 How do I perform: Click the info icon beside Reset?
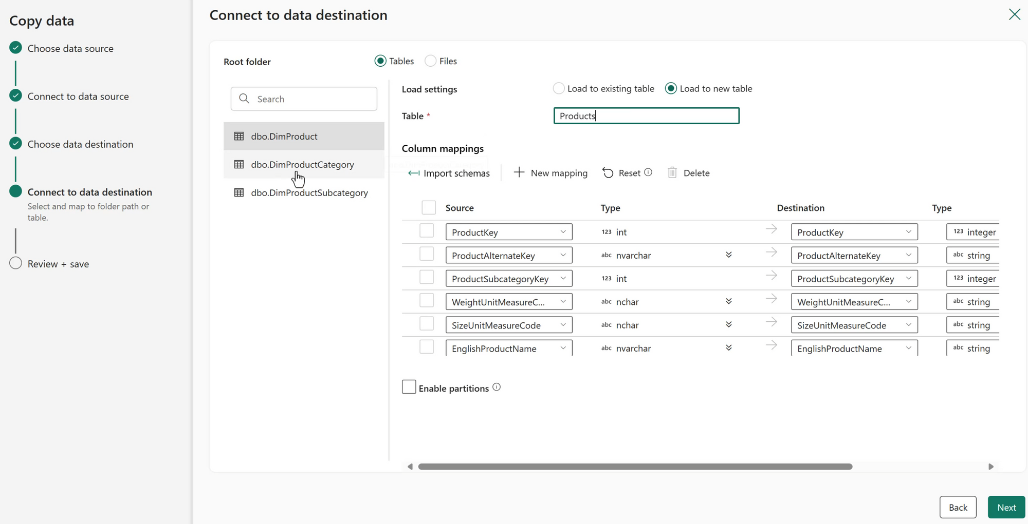point(648,172)
